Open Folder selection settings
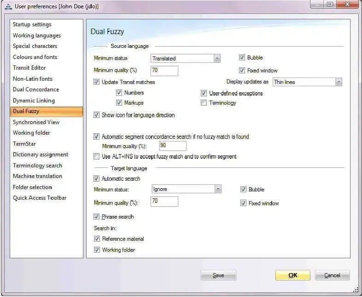 [32, 187]
